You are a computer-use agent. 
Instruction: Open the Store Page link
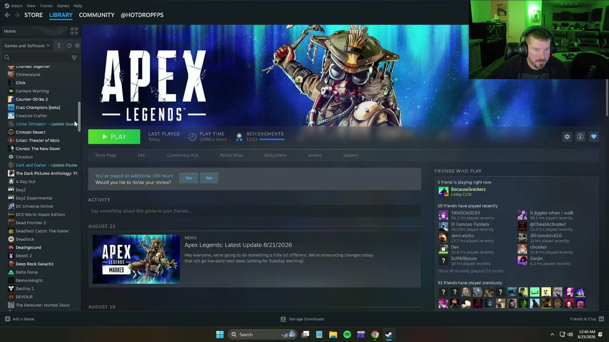106,155
